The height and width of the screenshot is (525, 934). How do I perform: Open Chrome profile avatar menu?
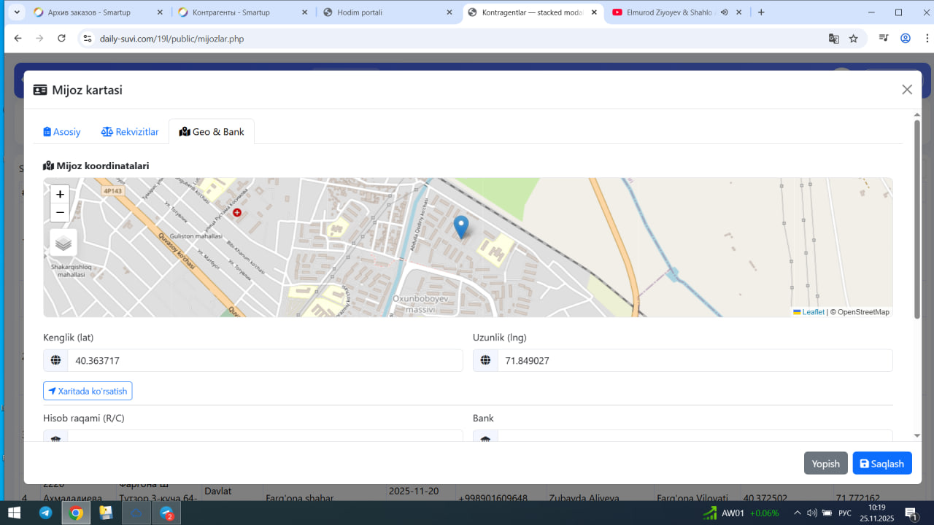906,39
